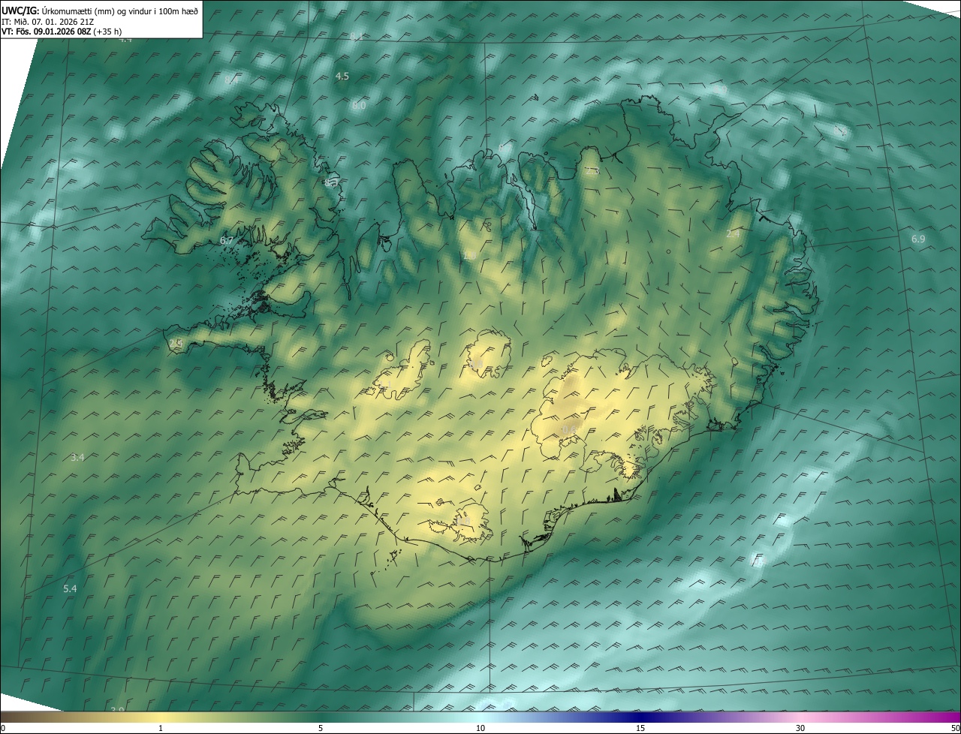
Task: Click the '10' tick on the color scale
Action: [480, 729]
